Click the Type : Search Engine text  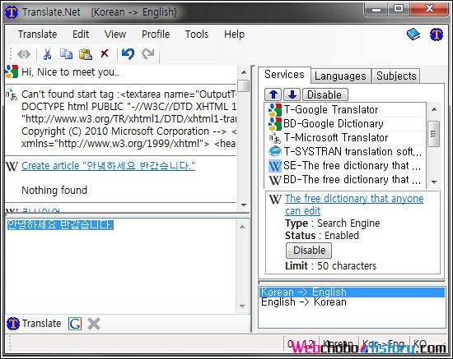click(x=333, y=223)
